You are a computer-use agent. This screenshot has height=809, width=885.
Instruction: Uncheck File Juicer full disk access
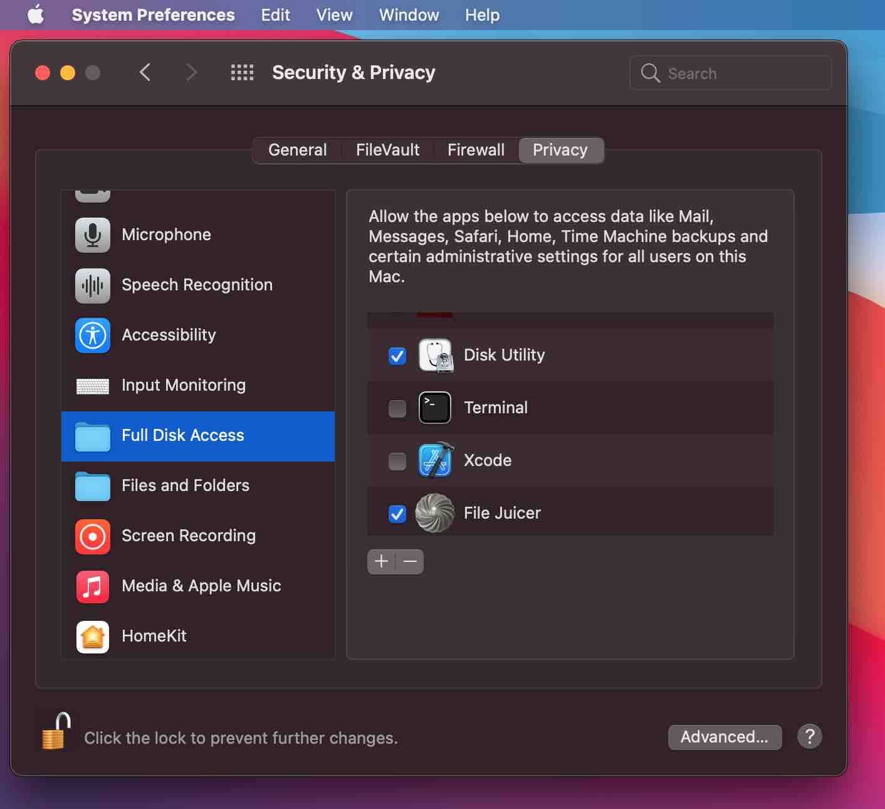(x=397, y=514)
